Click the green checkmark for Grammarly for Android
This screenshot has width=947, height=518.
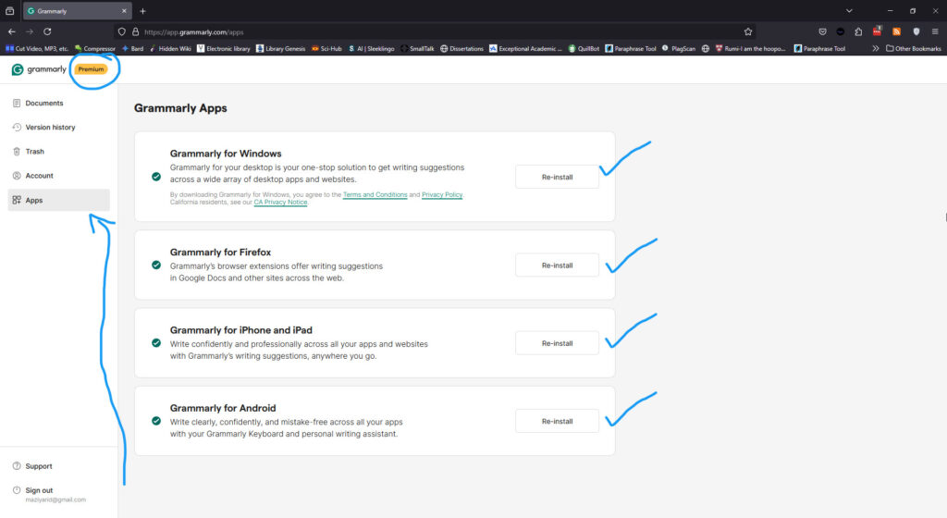(x=156, y=421)
